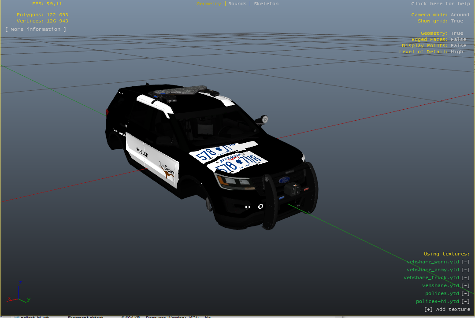475x318 pixels.
Task: Click [+] Add texture
Action: point(447,309)
